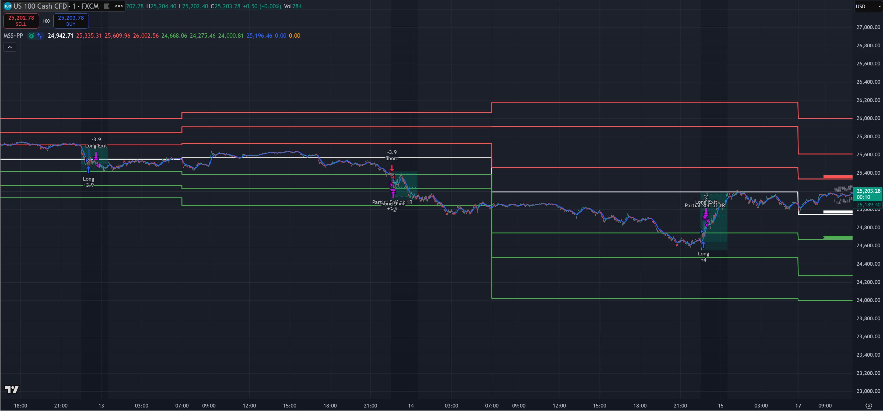Click the alarm clock alert icon on MSS+PP

point(31,36)
